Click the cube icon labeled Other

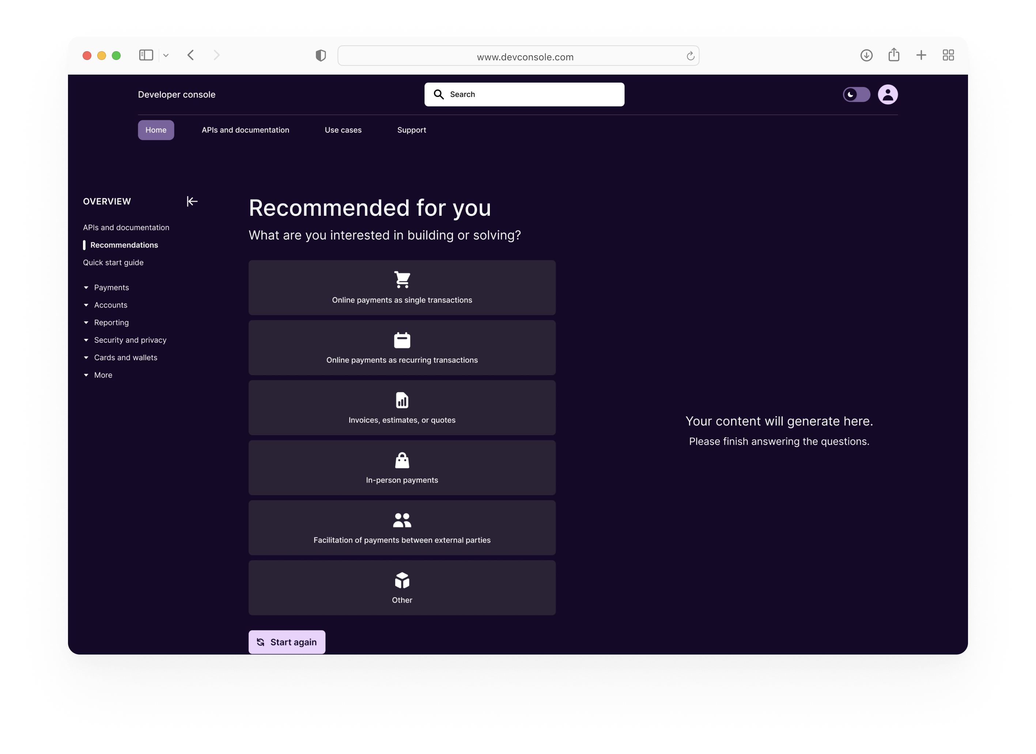pos(402,581)
